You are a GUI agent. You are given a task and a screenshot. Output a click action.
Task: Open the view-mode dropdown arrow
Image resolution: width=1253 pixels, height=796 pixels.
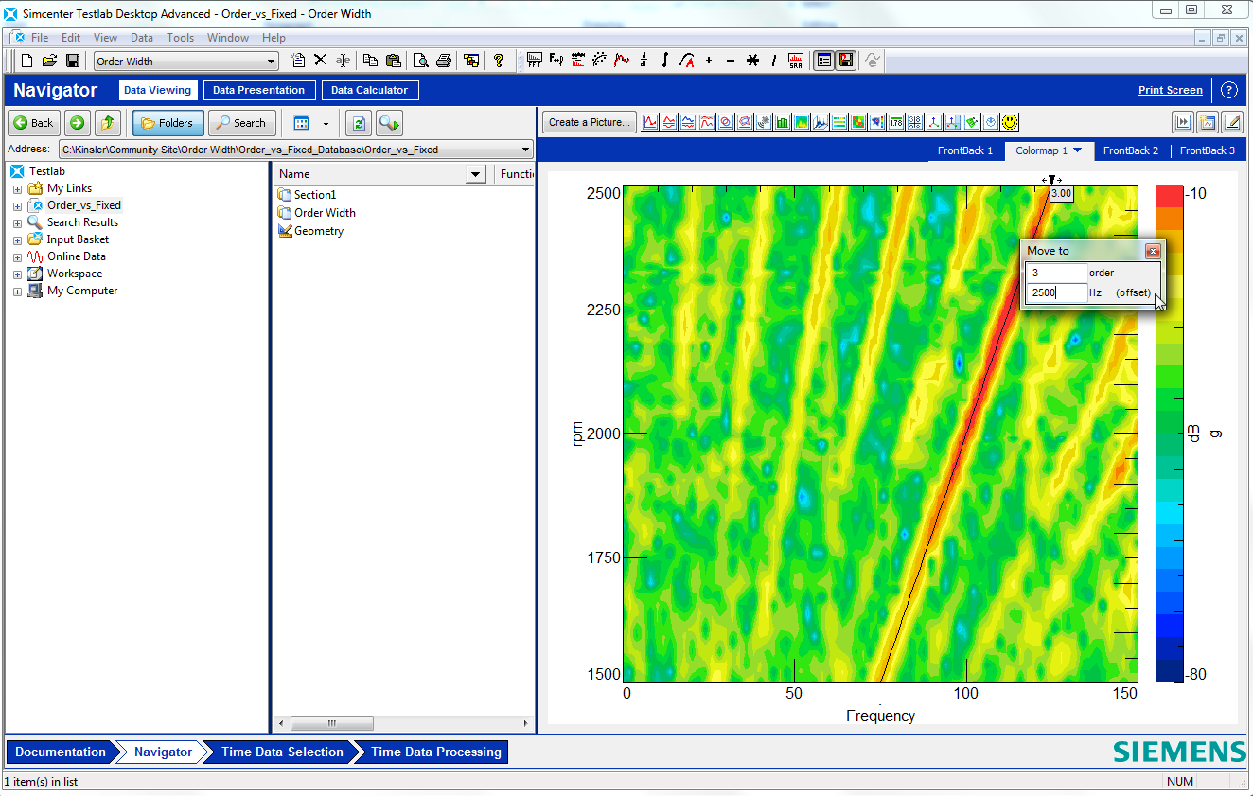coord(326,123)
